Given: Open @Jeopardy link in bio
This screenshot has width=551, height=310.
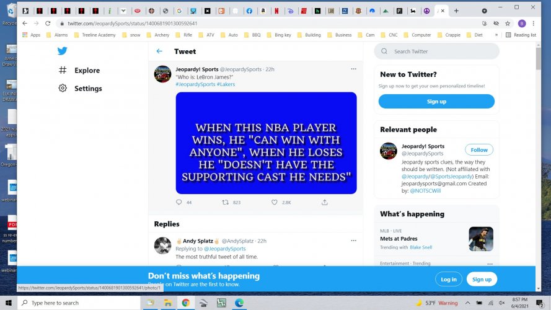Looking at the screenshot, I should [x=415, y=177].
